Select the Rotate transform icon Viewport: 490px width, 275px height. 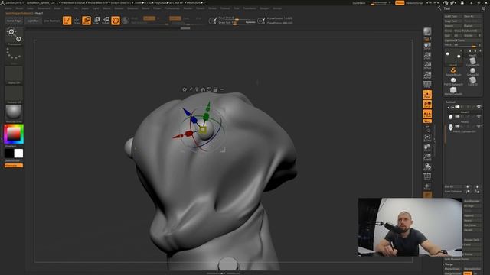106,21
